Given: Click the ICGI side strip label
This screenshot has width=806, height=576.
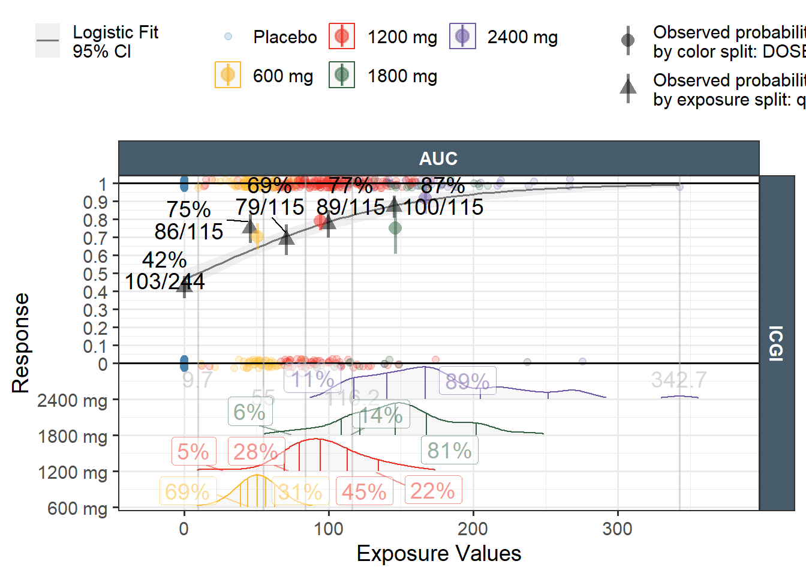Looking at the screenshot, I should (776, 343).
